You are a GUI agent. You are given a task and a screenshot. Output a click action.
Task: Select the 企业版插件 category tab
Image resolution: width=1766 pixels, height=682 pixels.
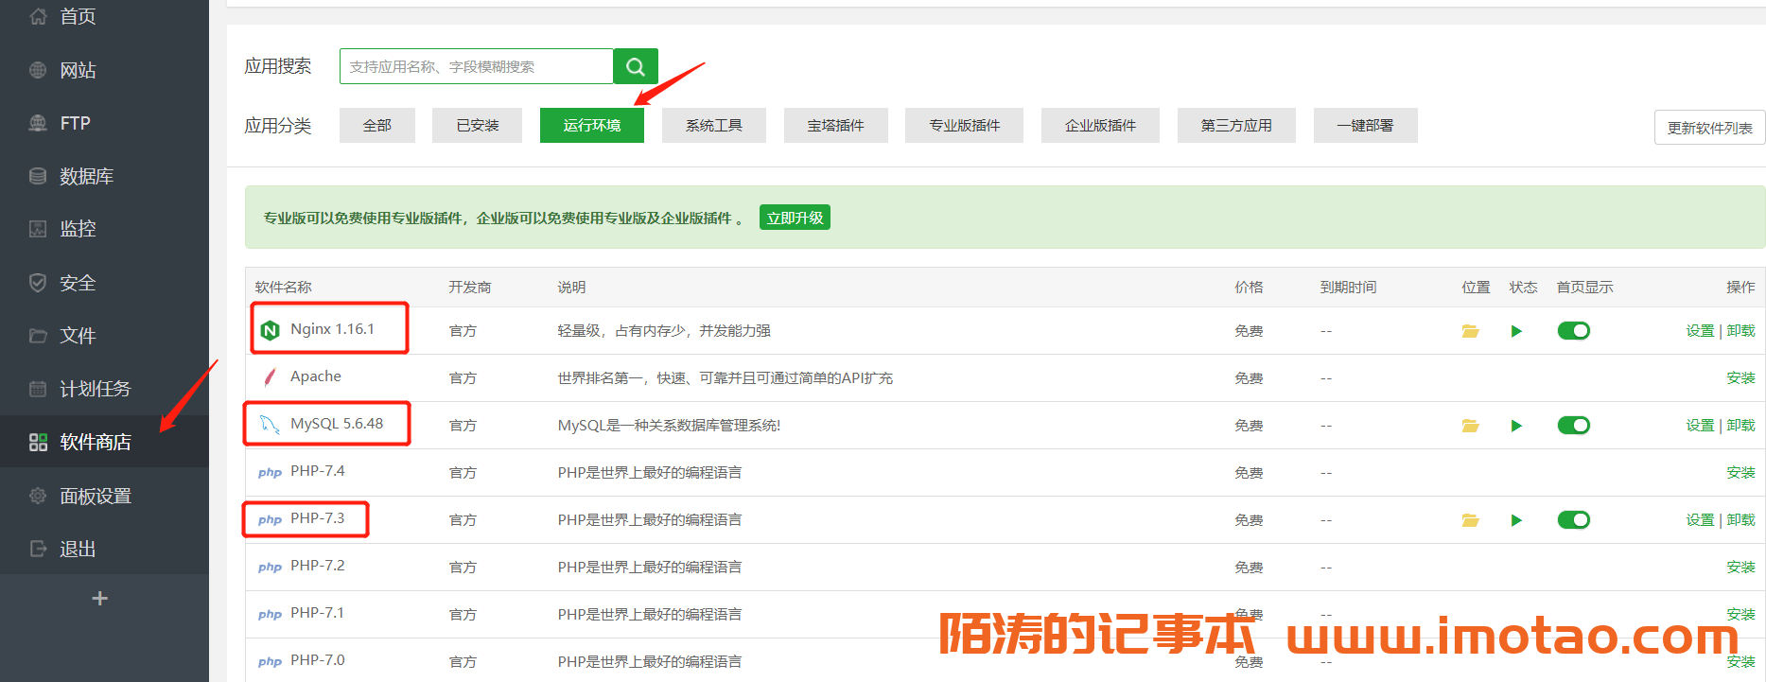1101,125
